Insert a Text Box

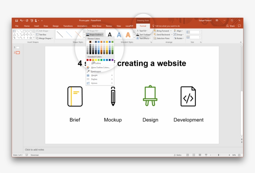pyautogui.click(x=41, y=35)
